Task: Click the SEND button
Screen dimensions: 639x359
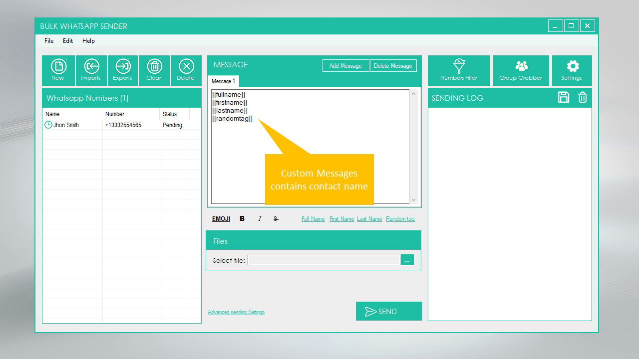Action: pyautogui.click(x=389, y=311)
